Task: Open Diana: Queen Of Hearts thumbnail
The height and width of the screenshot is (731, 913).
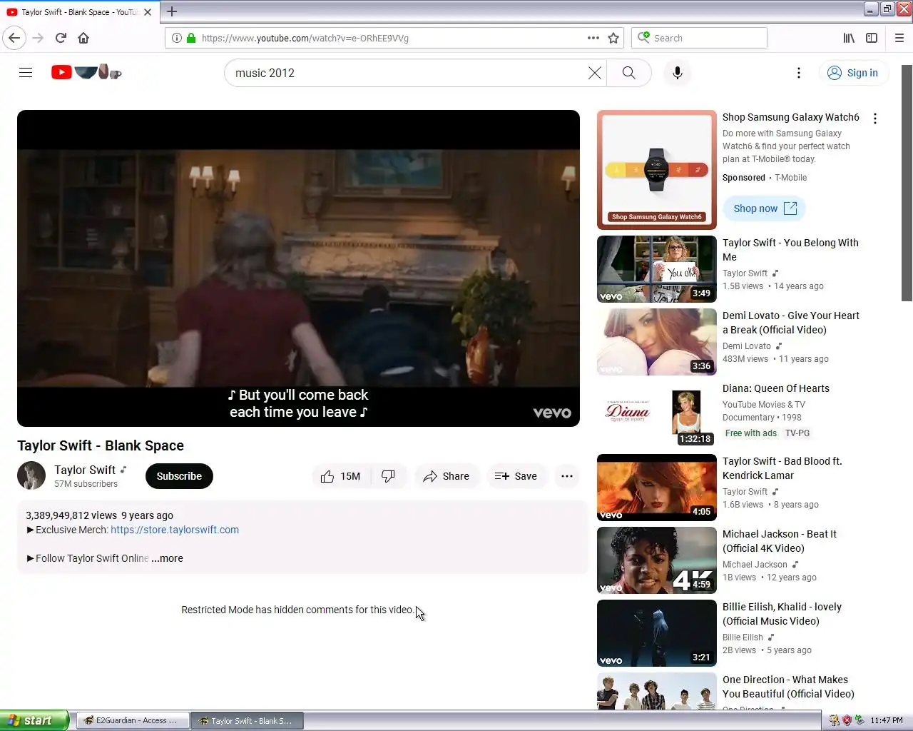Action: pos(657,415)
